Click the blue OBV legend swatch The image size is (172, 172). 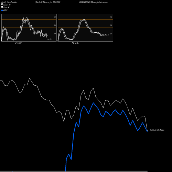(2, 10)
